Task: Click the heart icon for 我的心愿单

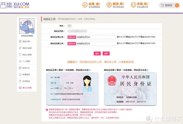Action: (20, 54)
